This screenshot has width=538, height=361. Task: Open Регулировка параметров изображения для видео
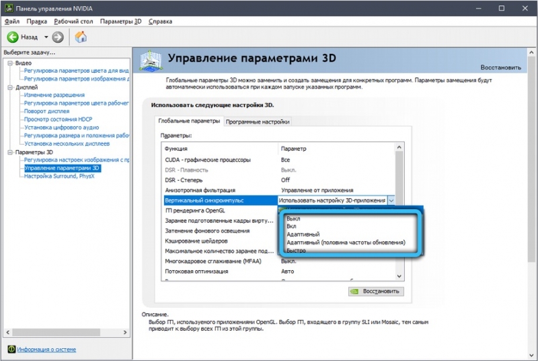pyautogui.click(x=77, y=79)
